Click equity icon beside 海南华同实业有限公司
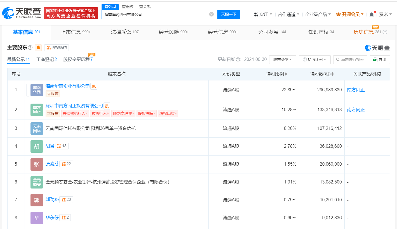 pos(93,86)
